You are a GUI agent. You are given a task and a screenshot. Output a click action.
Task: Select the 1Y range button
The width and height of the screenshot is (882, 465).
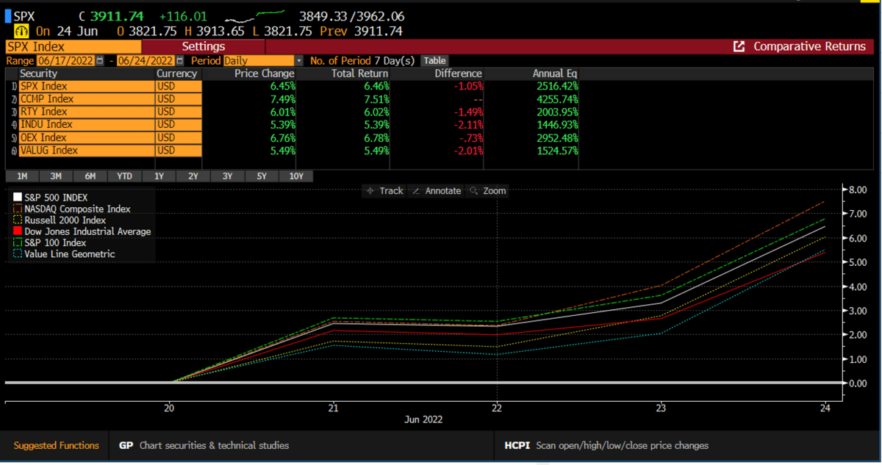(x=159, y=176)
